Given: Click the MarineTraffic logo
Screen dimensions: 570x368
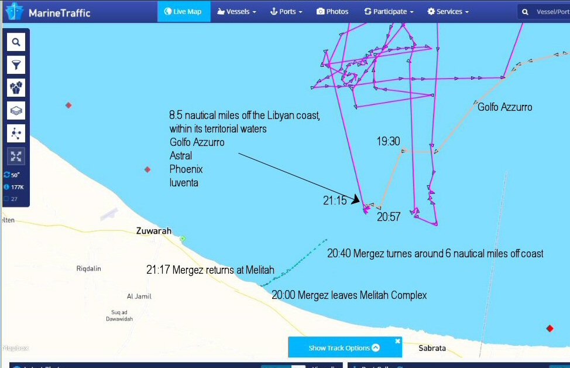Looking at the screenshot, I should [x=48, y=12].
